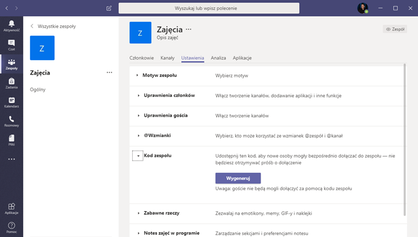Click the blue Z team tile in left panel
Image resolution: width=418 pixels, height=237 pixels.
coord(42,48)
